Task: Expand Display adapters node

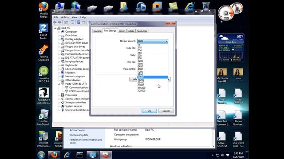Action: (x=59, y=39)
